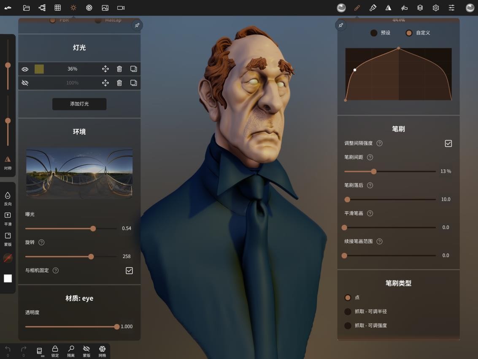Open the layers panel icon in top toolbar
This screenshot has width=478, height=359.
pyautogui.click(x=420, y=7)
